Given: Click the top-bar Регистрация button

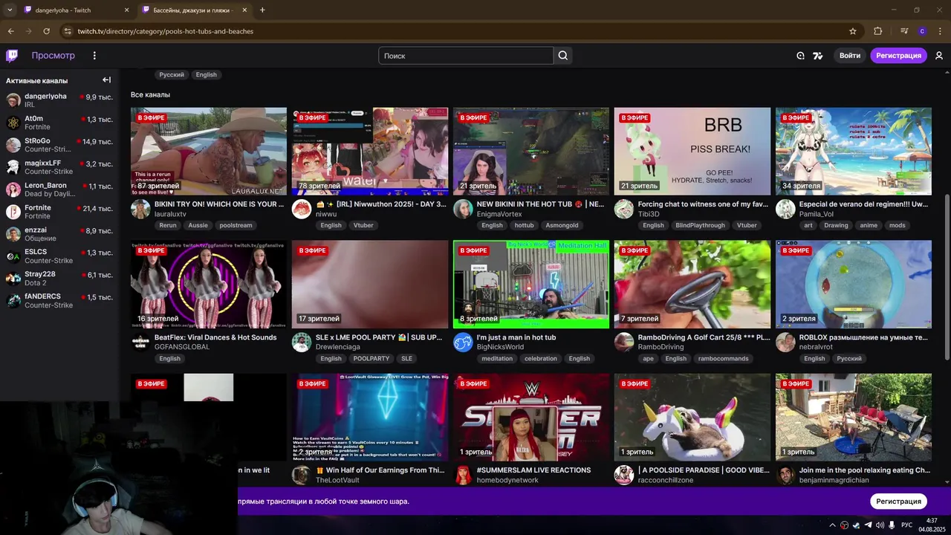Looking at the screenshot, I should point(898,56).
